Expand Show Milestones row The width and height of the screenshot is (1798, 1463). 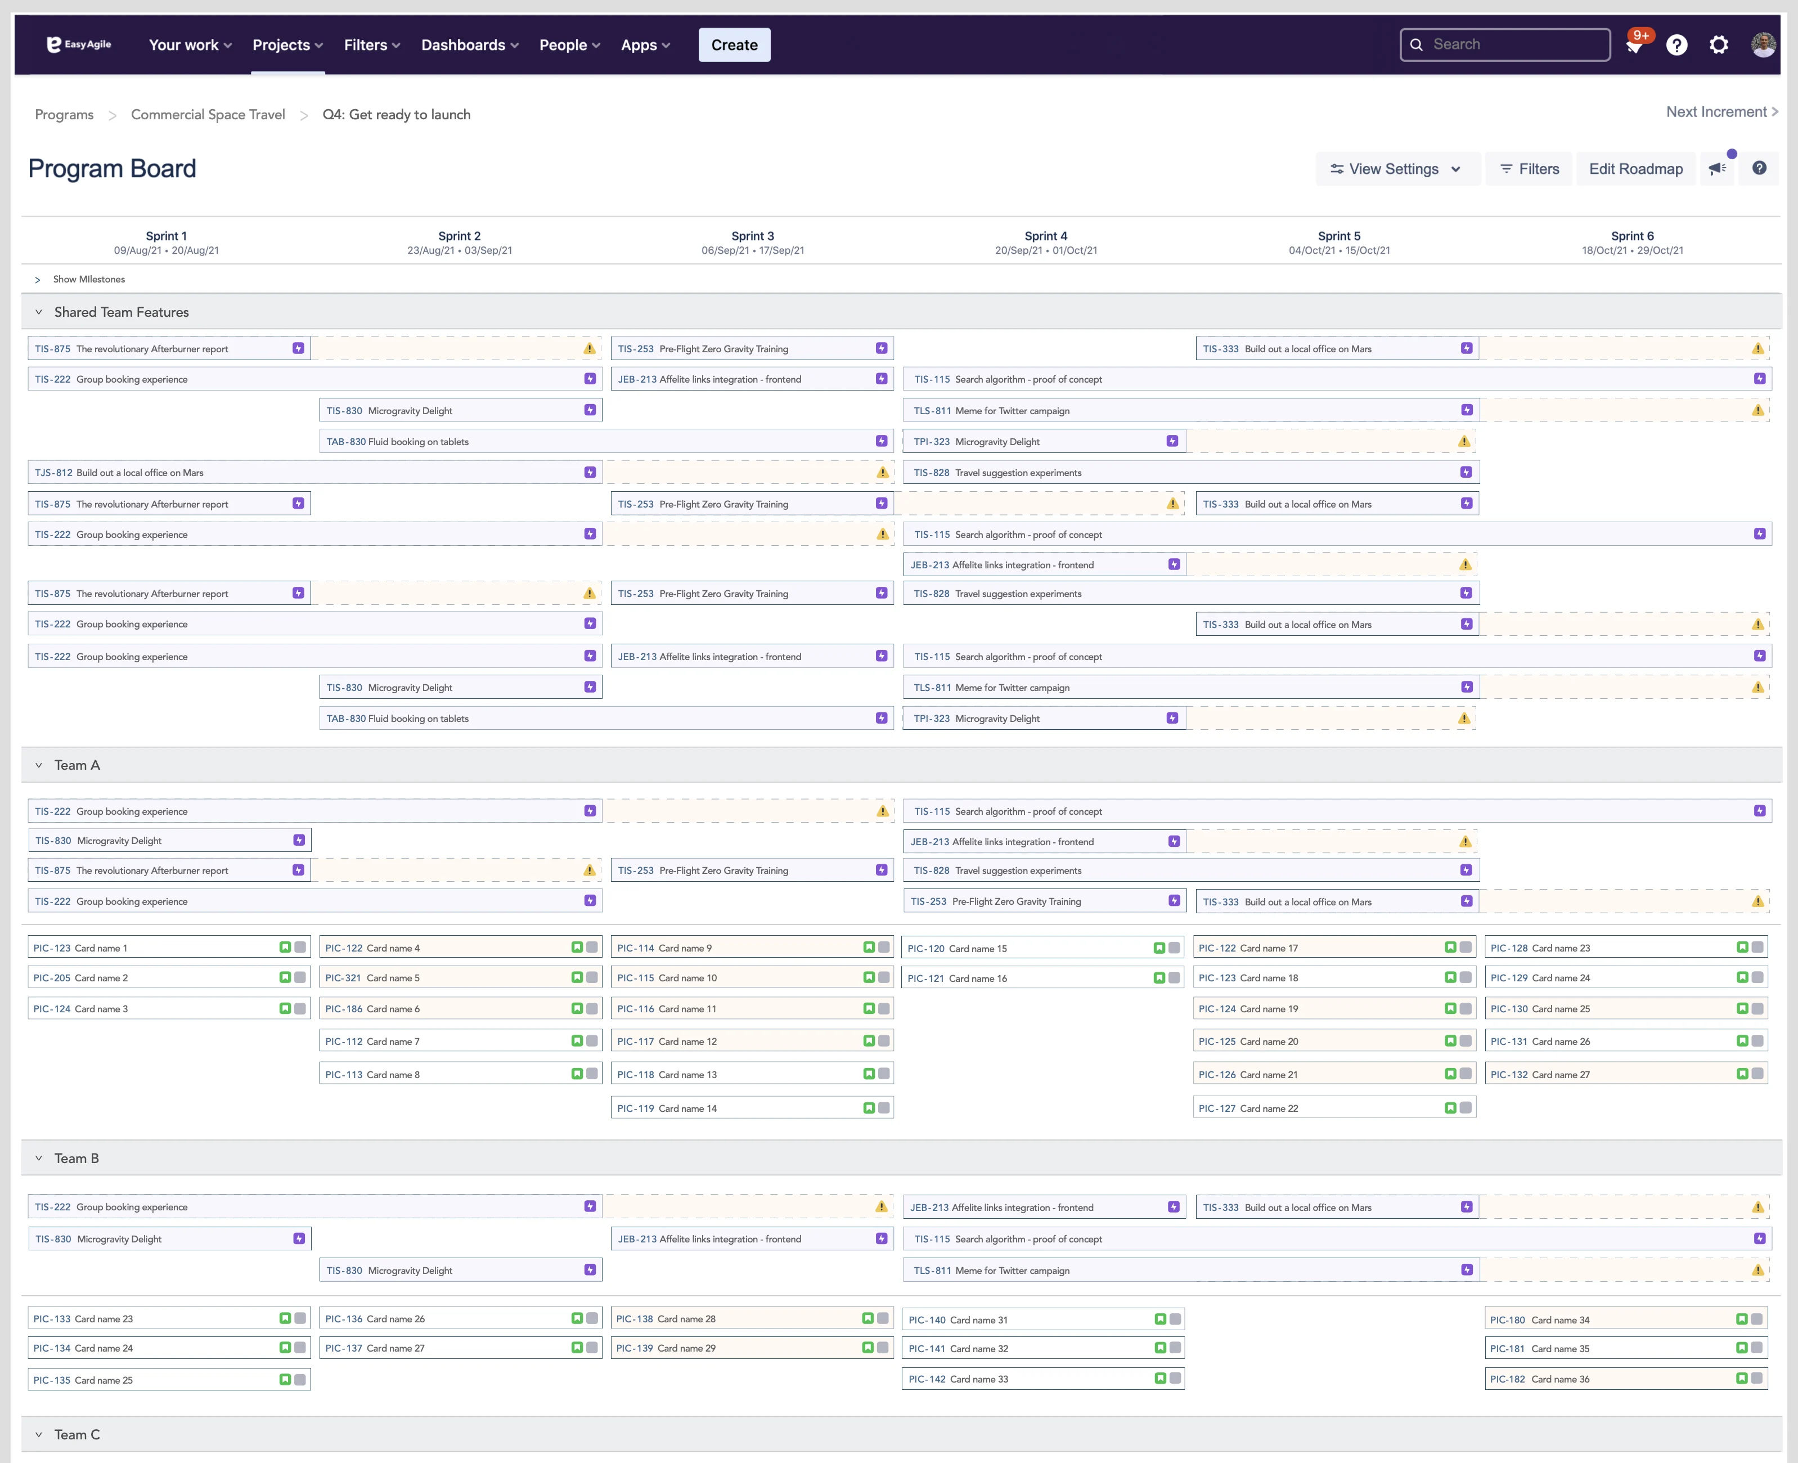point(38,280)
